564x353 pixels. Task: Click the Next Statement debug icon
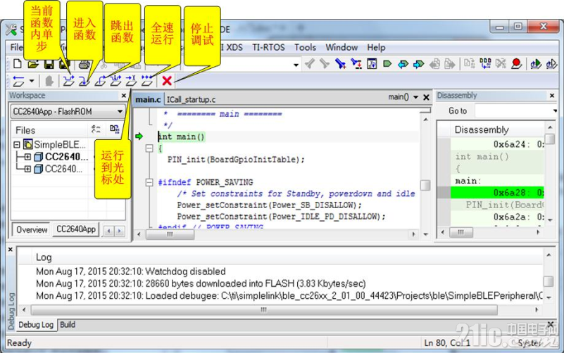pyautogui.click(x=115, y=81)
